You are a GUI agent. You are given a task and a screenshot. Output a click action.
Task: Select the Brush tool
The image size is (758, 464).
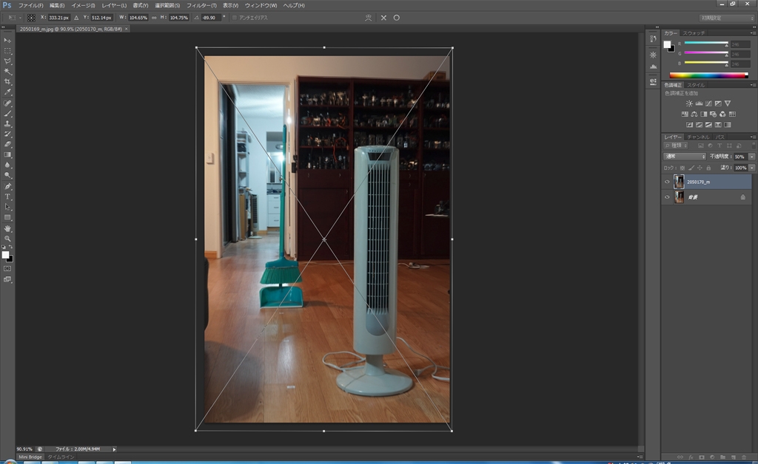(x=7, y=114)
